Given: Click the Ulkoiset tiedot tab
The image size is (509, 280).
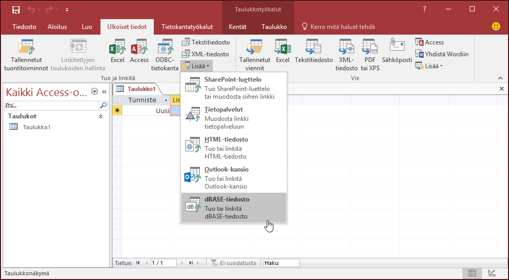Looking at the screenshot, I should pos(127,27).
